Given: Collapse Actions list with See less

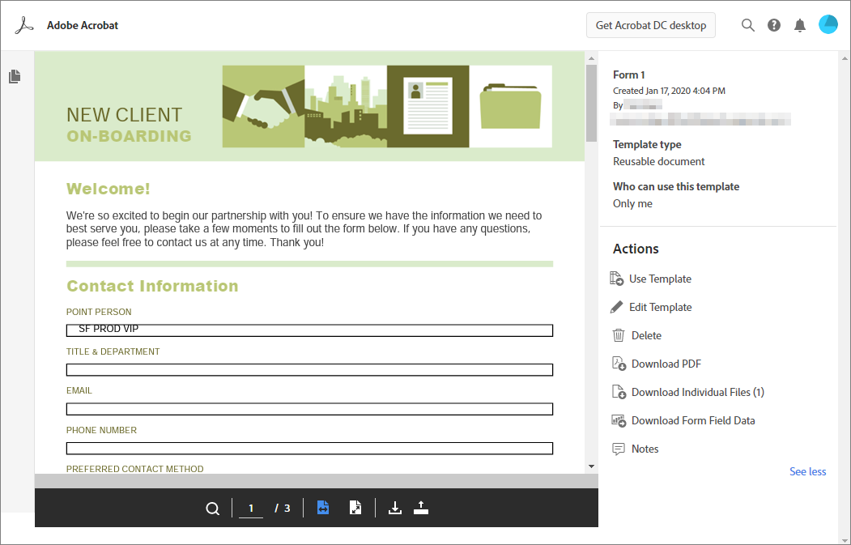Looking at the screenshot, I should (807, 471).
